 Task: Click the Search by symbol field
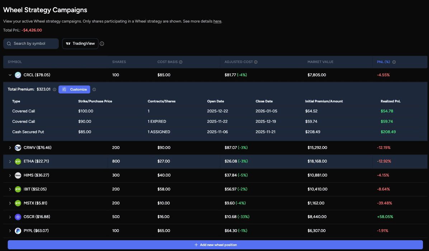pos(31,44)
